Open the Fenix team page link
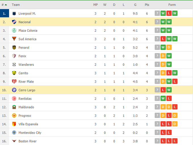193x145 pixels. pos(22,56)
